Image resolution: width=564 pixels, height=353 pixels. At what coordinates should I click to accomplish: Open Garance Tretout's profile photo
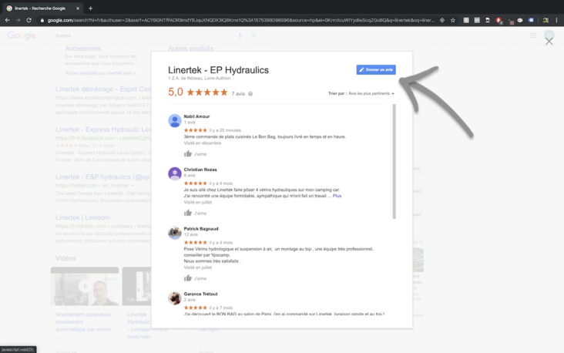[175, 298]
